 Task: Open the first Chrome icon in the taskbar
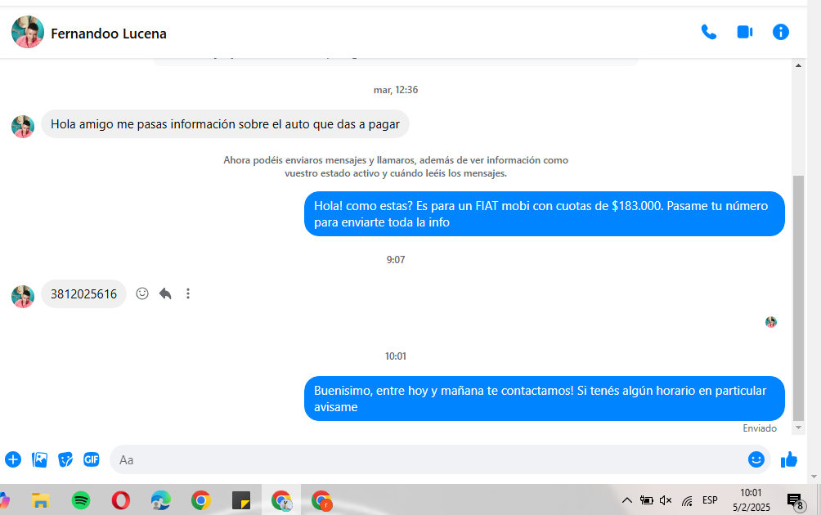pos(201,501)
